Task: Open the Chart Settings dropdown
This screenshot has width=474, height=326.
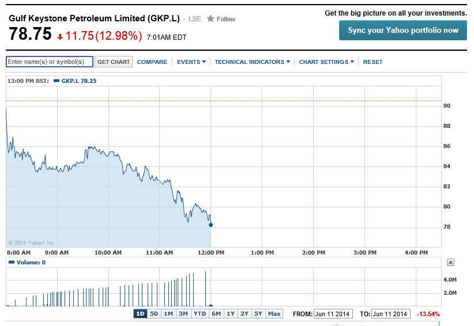Action: click(326, 62)
